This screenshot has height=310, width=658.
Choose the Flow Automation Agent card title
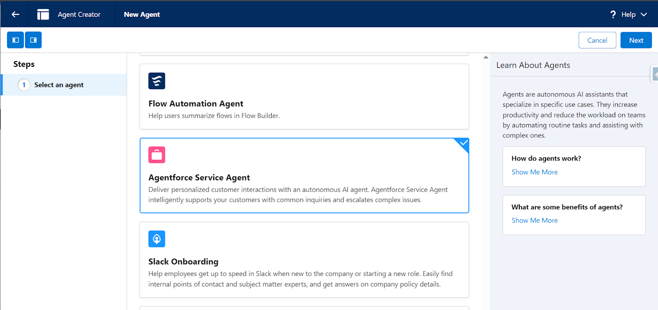tap(196, 103)
